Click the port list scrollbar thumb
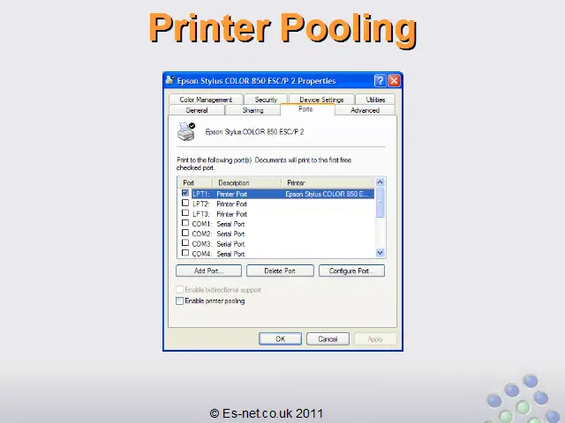This screenshot has height=423, width=565. 380,202
